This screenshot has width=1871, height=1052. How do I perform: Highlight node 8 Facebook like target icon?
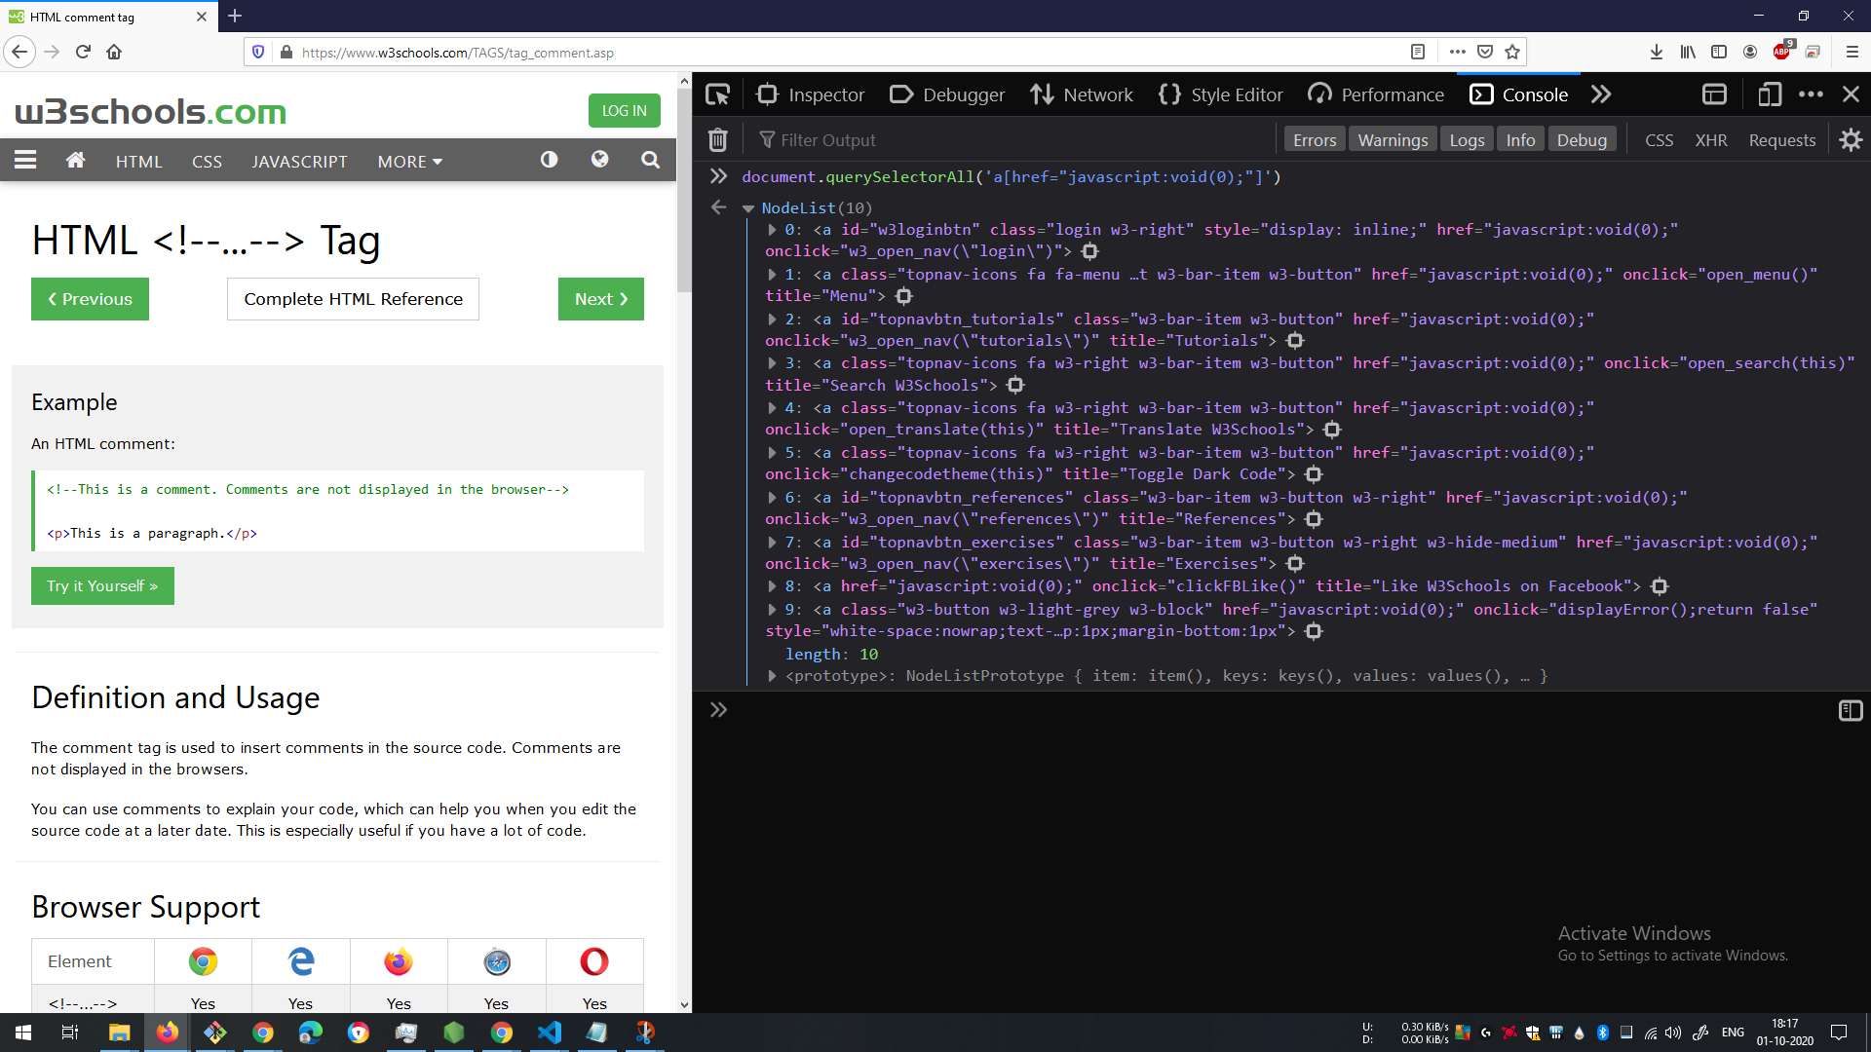[1660, 586]
